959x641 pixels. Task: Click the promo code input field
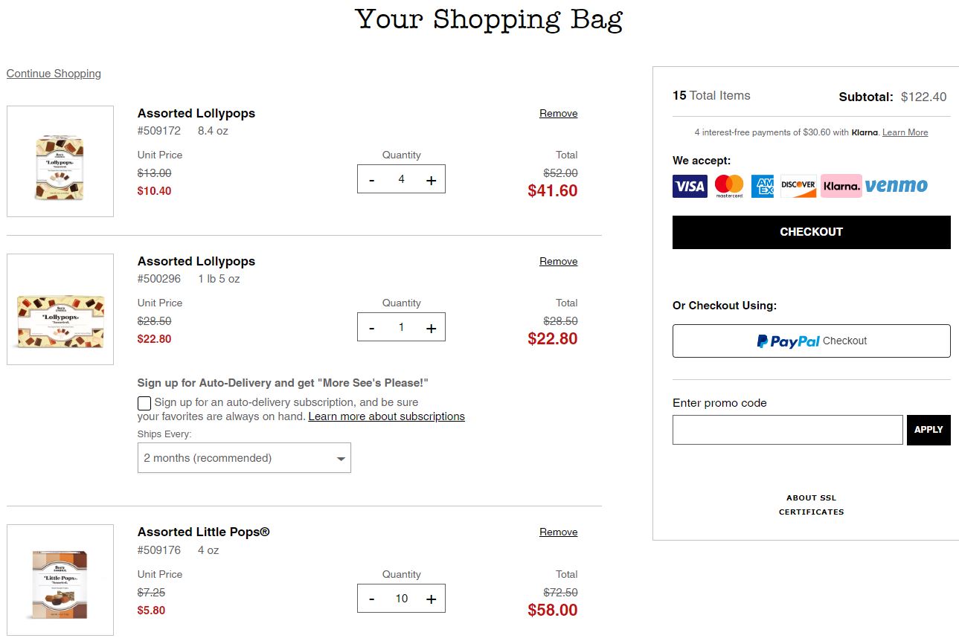click(788, 430)
